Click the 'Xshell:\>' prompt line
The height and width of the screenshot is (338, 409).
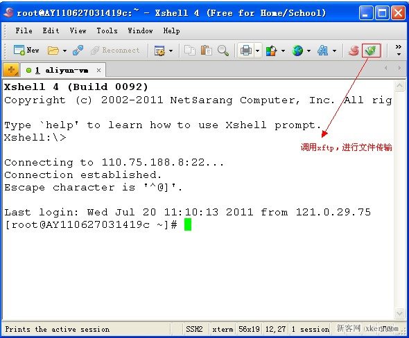pos(35,137)
